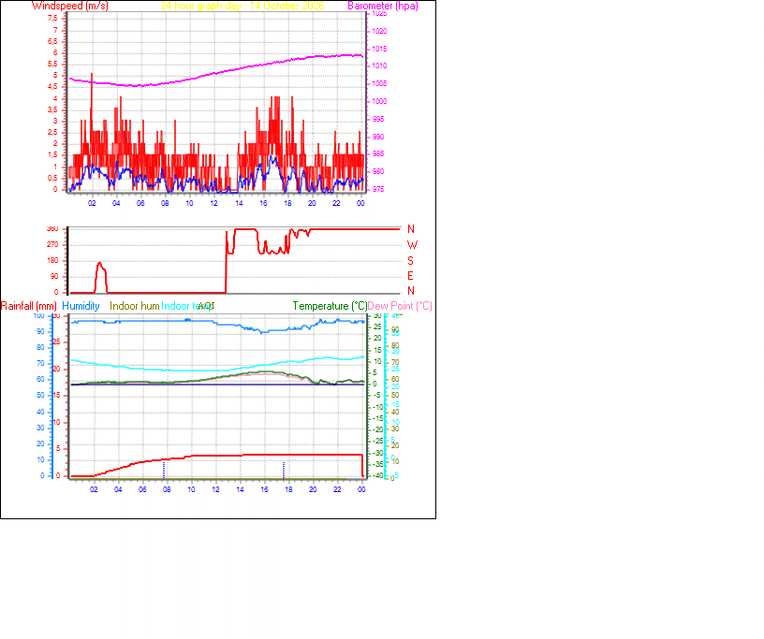The image size is (764, 639).
Task: Click the upper 'N' compass label beside 360
Action: point(411,229)
